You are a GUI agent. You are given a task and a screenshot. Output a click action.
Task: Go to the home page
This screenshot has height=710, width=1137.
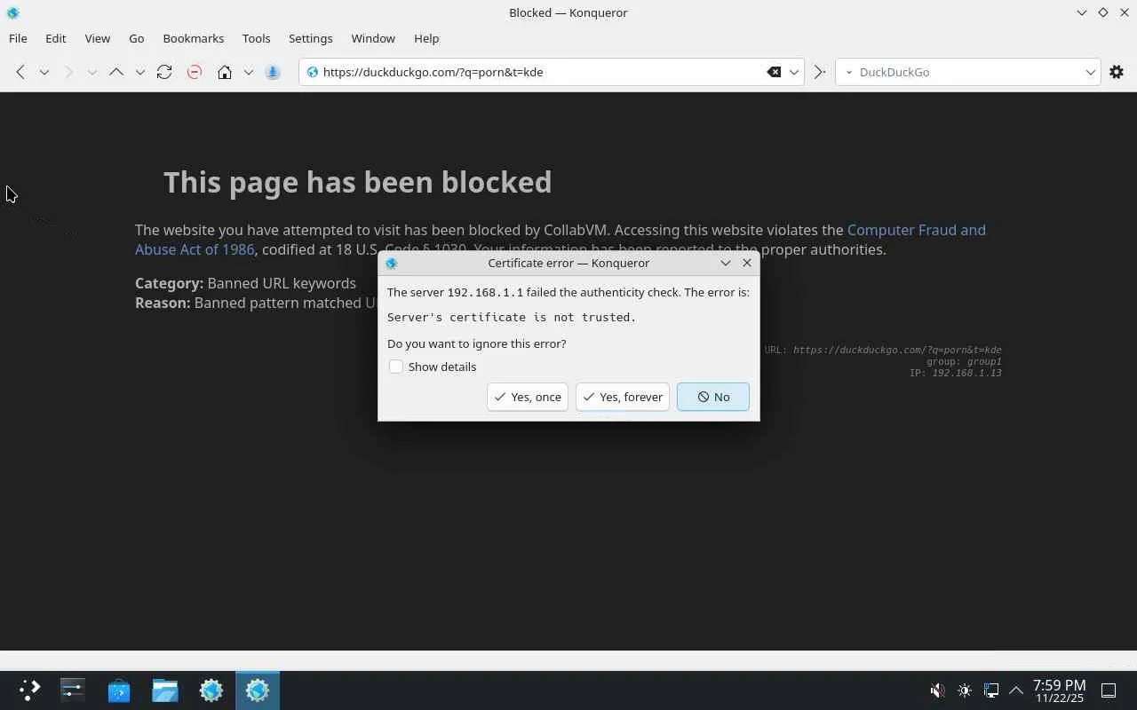pyautogui.click(x=225, y=72)
